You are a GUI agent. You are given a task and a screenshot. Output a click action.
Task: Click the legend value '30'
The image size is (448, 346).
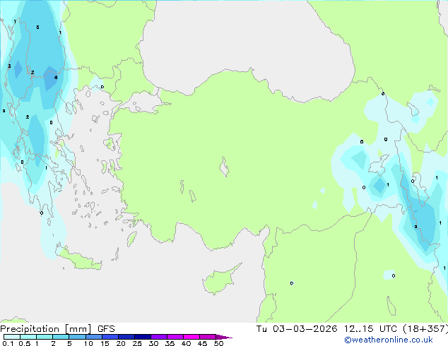[x=153, y=343]
